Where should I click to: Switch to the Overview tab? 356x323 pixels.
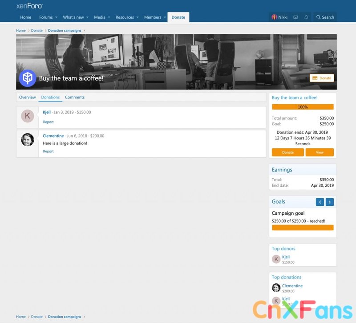[27, 97]
